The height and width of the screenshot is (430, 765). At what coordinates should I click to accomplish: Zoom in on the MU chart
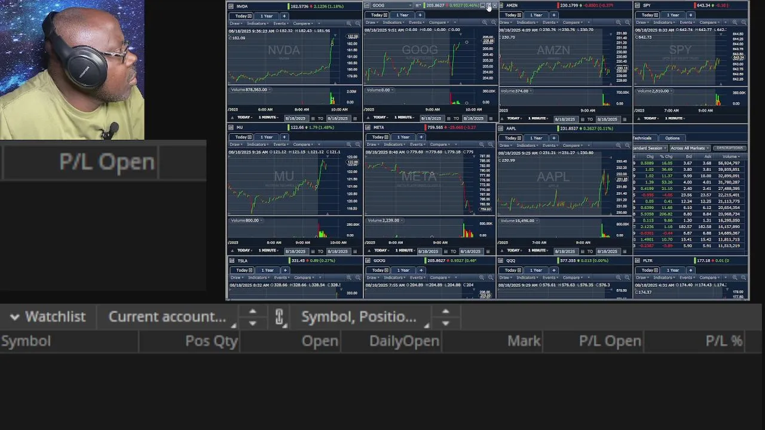click(348, 144)
